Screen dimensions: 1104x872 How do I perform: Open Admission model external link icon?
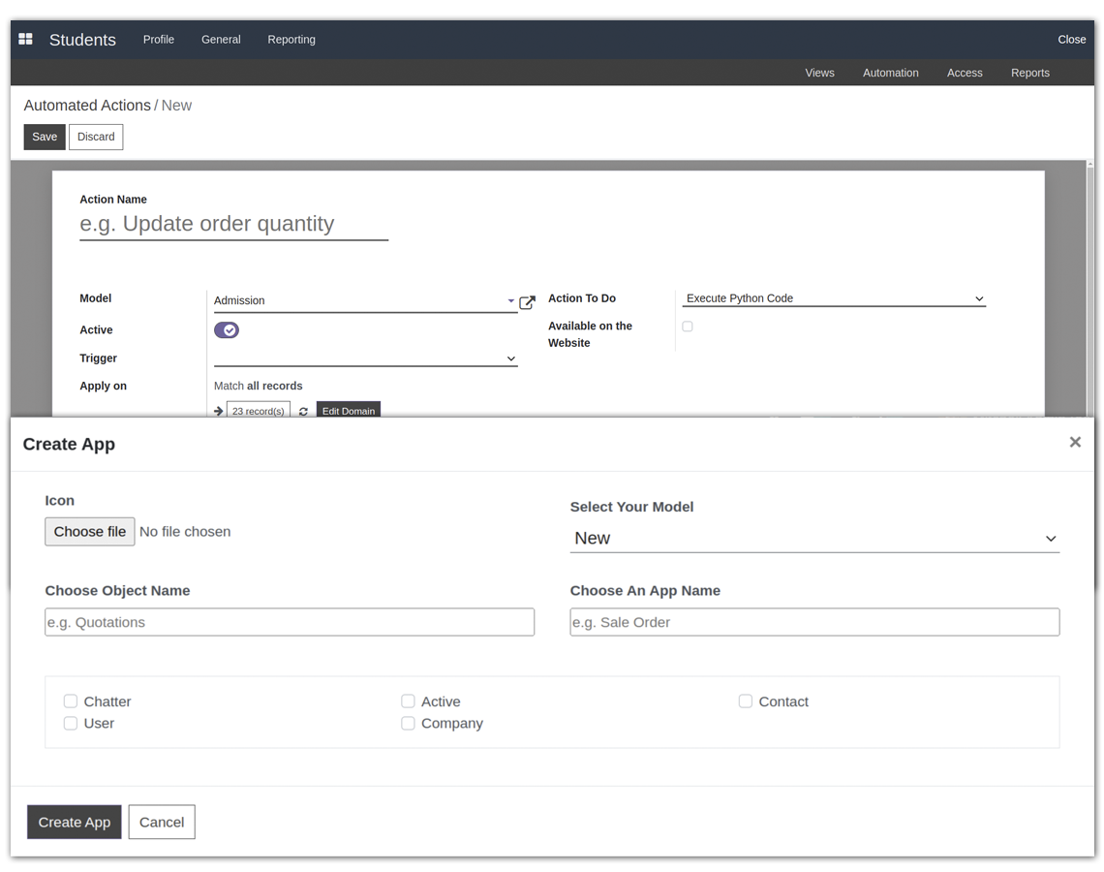click(527, 302)
